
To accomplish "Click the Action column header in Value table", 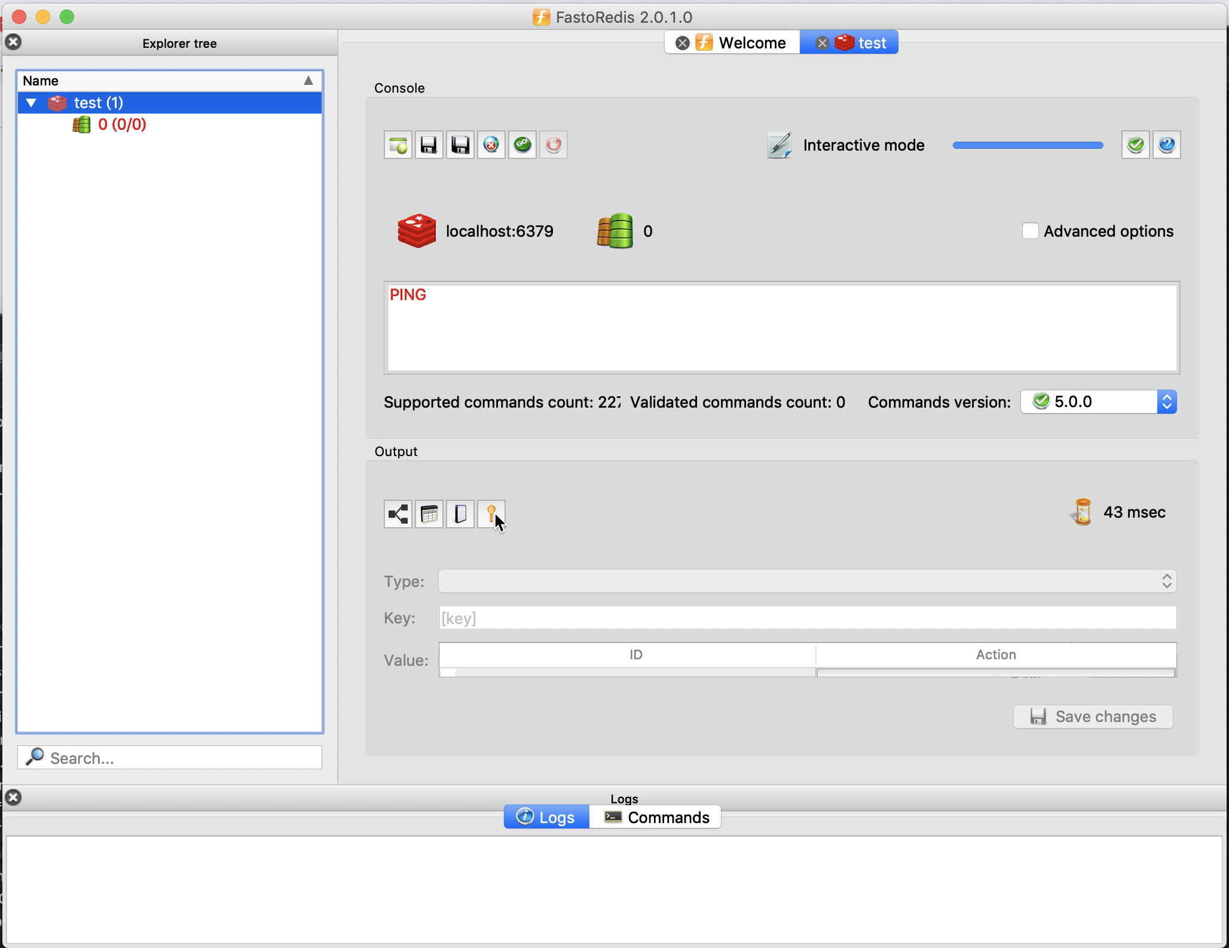I will [x=996, y=655].
